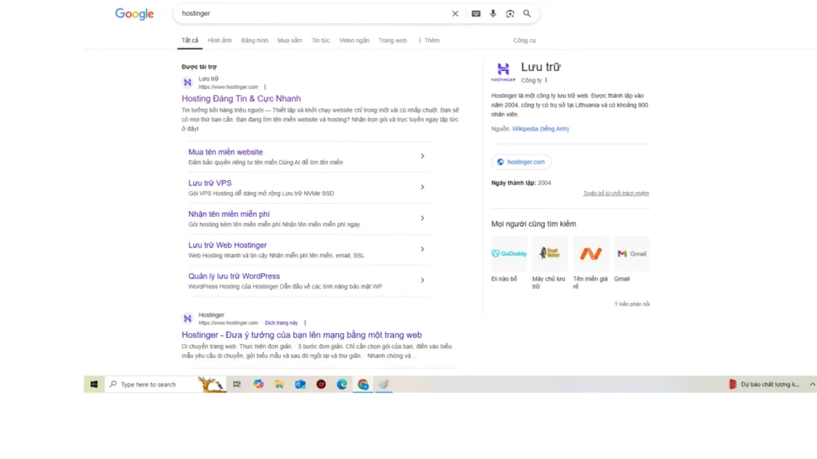Click the hostinger.com website button

[x=521, y=162]
